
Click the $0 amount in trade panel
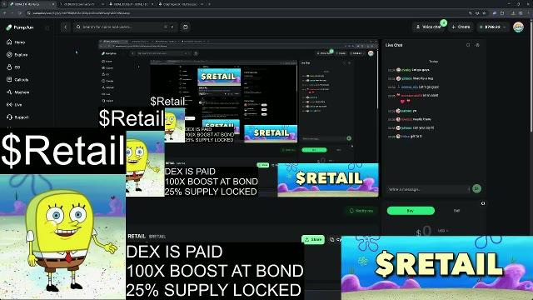424,232
